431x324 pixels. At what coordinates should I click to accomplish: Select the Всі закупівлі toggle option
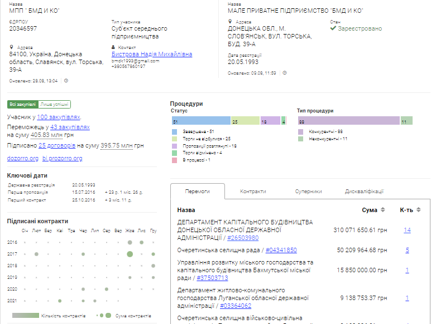tap(22, 105)
